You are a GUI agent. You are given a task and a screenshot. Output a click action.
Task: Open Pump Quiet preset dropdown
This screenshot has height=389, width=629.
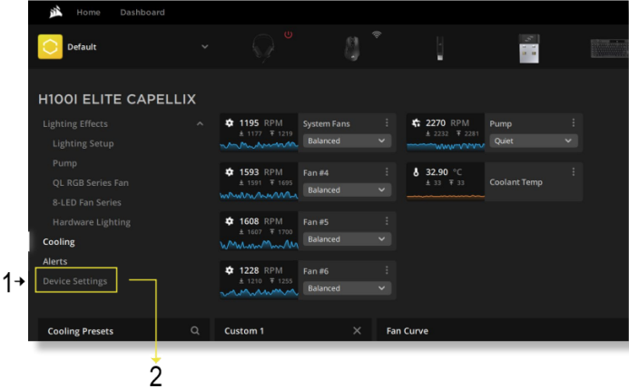click(534, 141)
